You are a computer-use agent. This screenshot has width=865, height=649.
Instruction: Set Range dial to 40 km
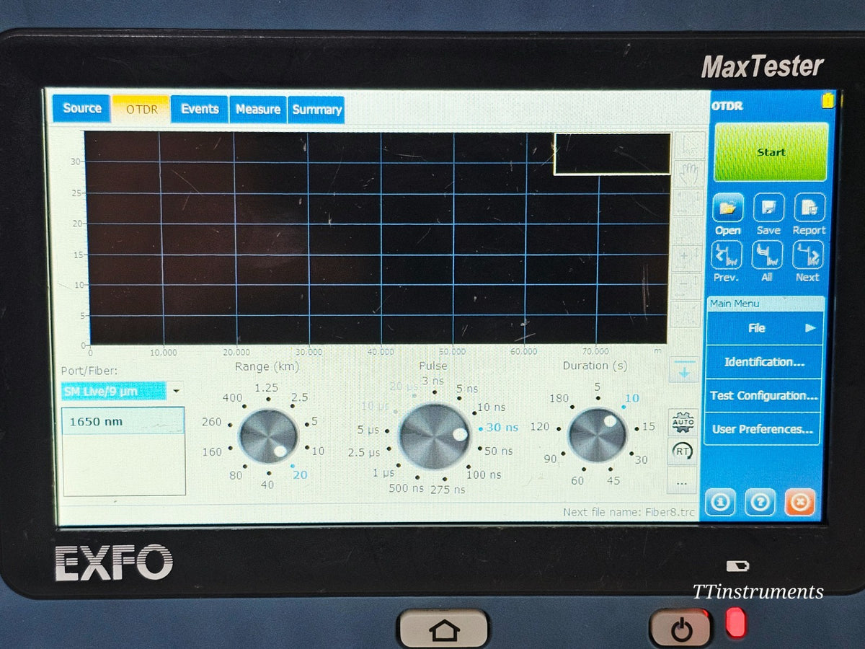[267, 485]
